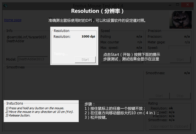The height and width of the screenshot is (134, 196).
Task: Click instruction 'Move the mouse in any direction'
Action: pos(39,112)
